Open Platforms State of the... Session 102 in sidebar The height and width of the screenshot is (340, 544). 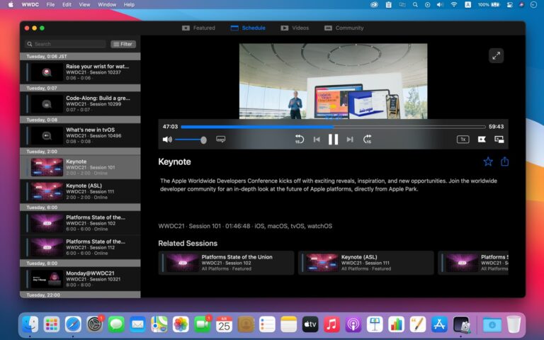pyautogui.click(x=80, y=223)
